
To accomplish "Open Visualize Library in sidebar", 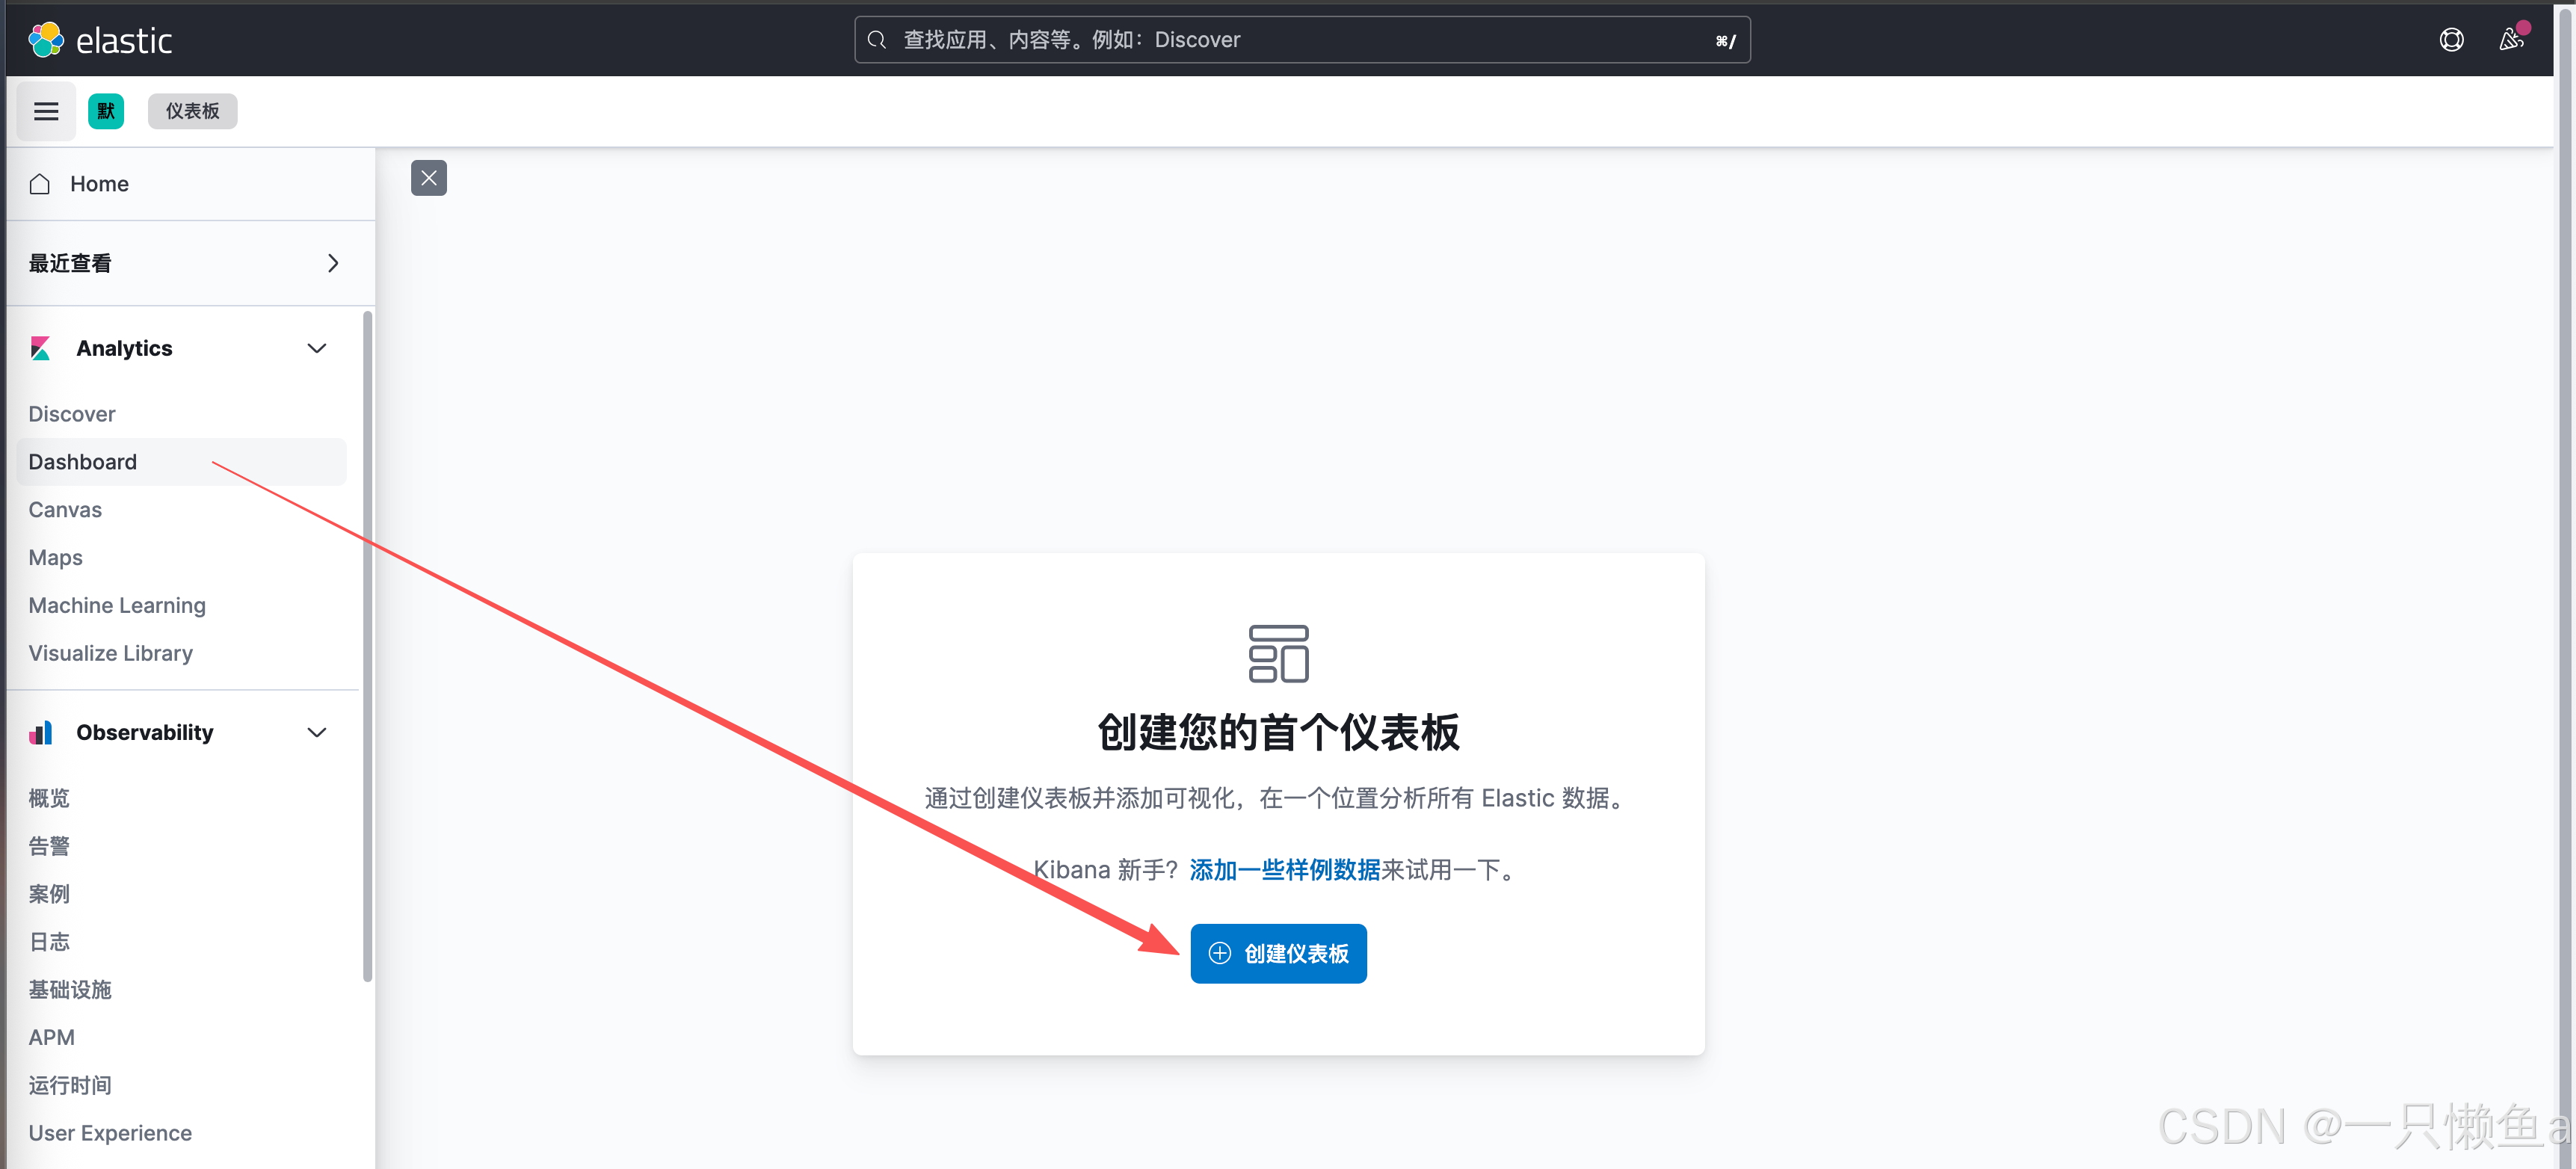I will click(111, 653).
